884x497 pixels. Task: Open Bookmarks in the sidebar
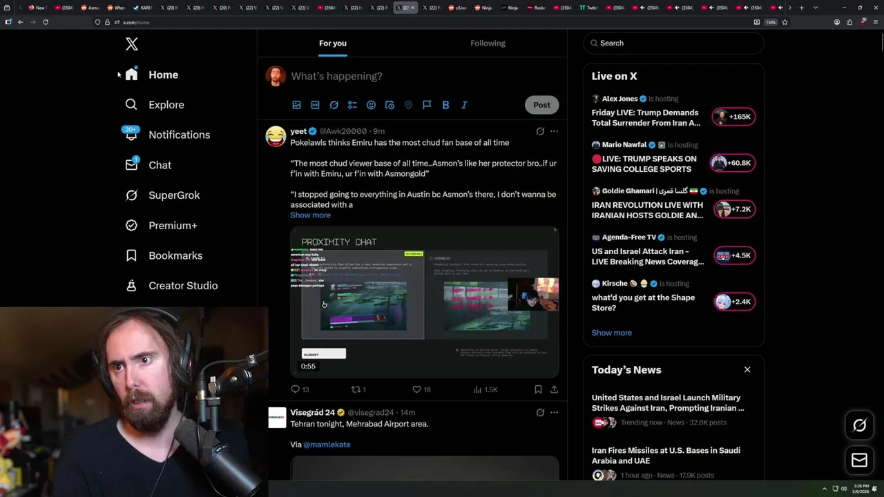[164, 255]
